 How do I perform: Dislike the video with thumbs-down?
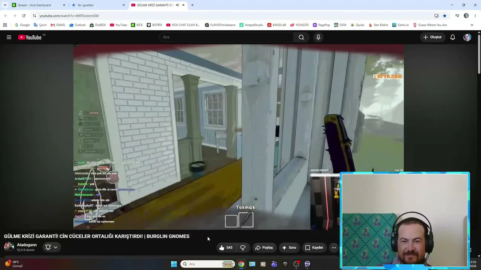pyautogui.click(x=243, y=247)
